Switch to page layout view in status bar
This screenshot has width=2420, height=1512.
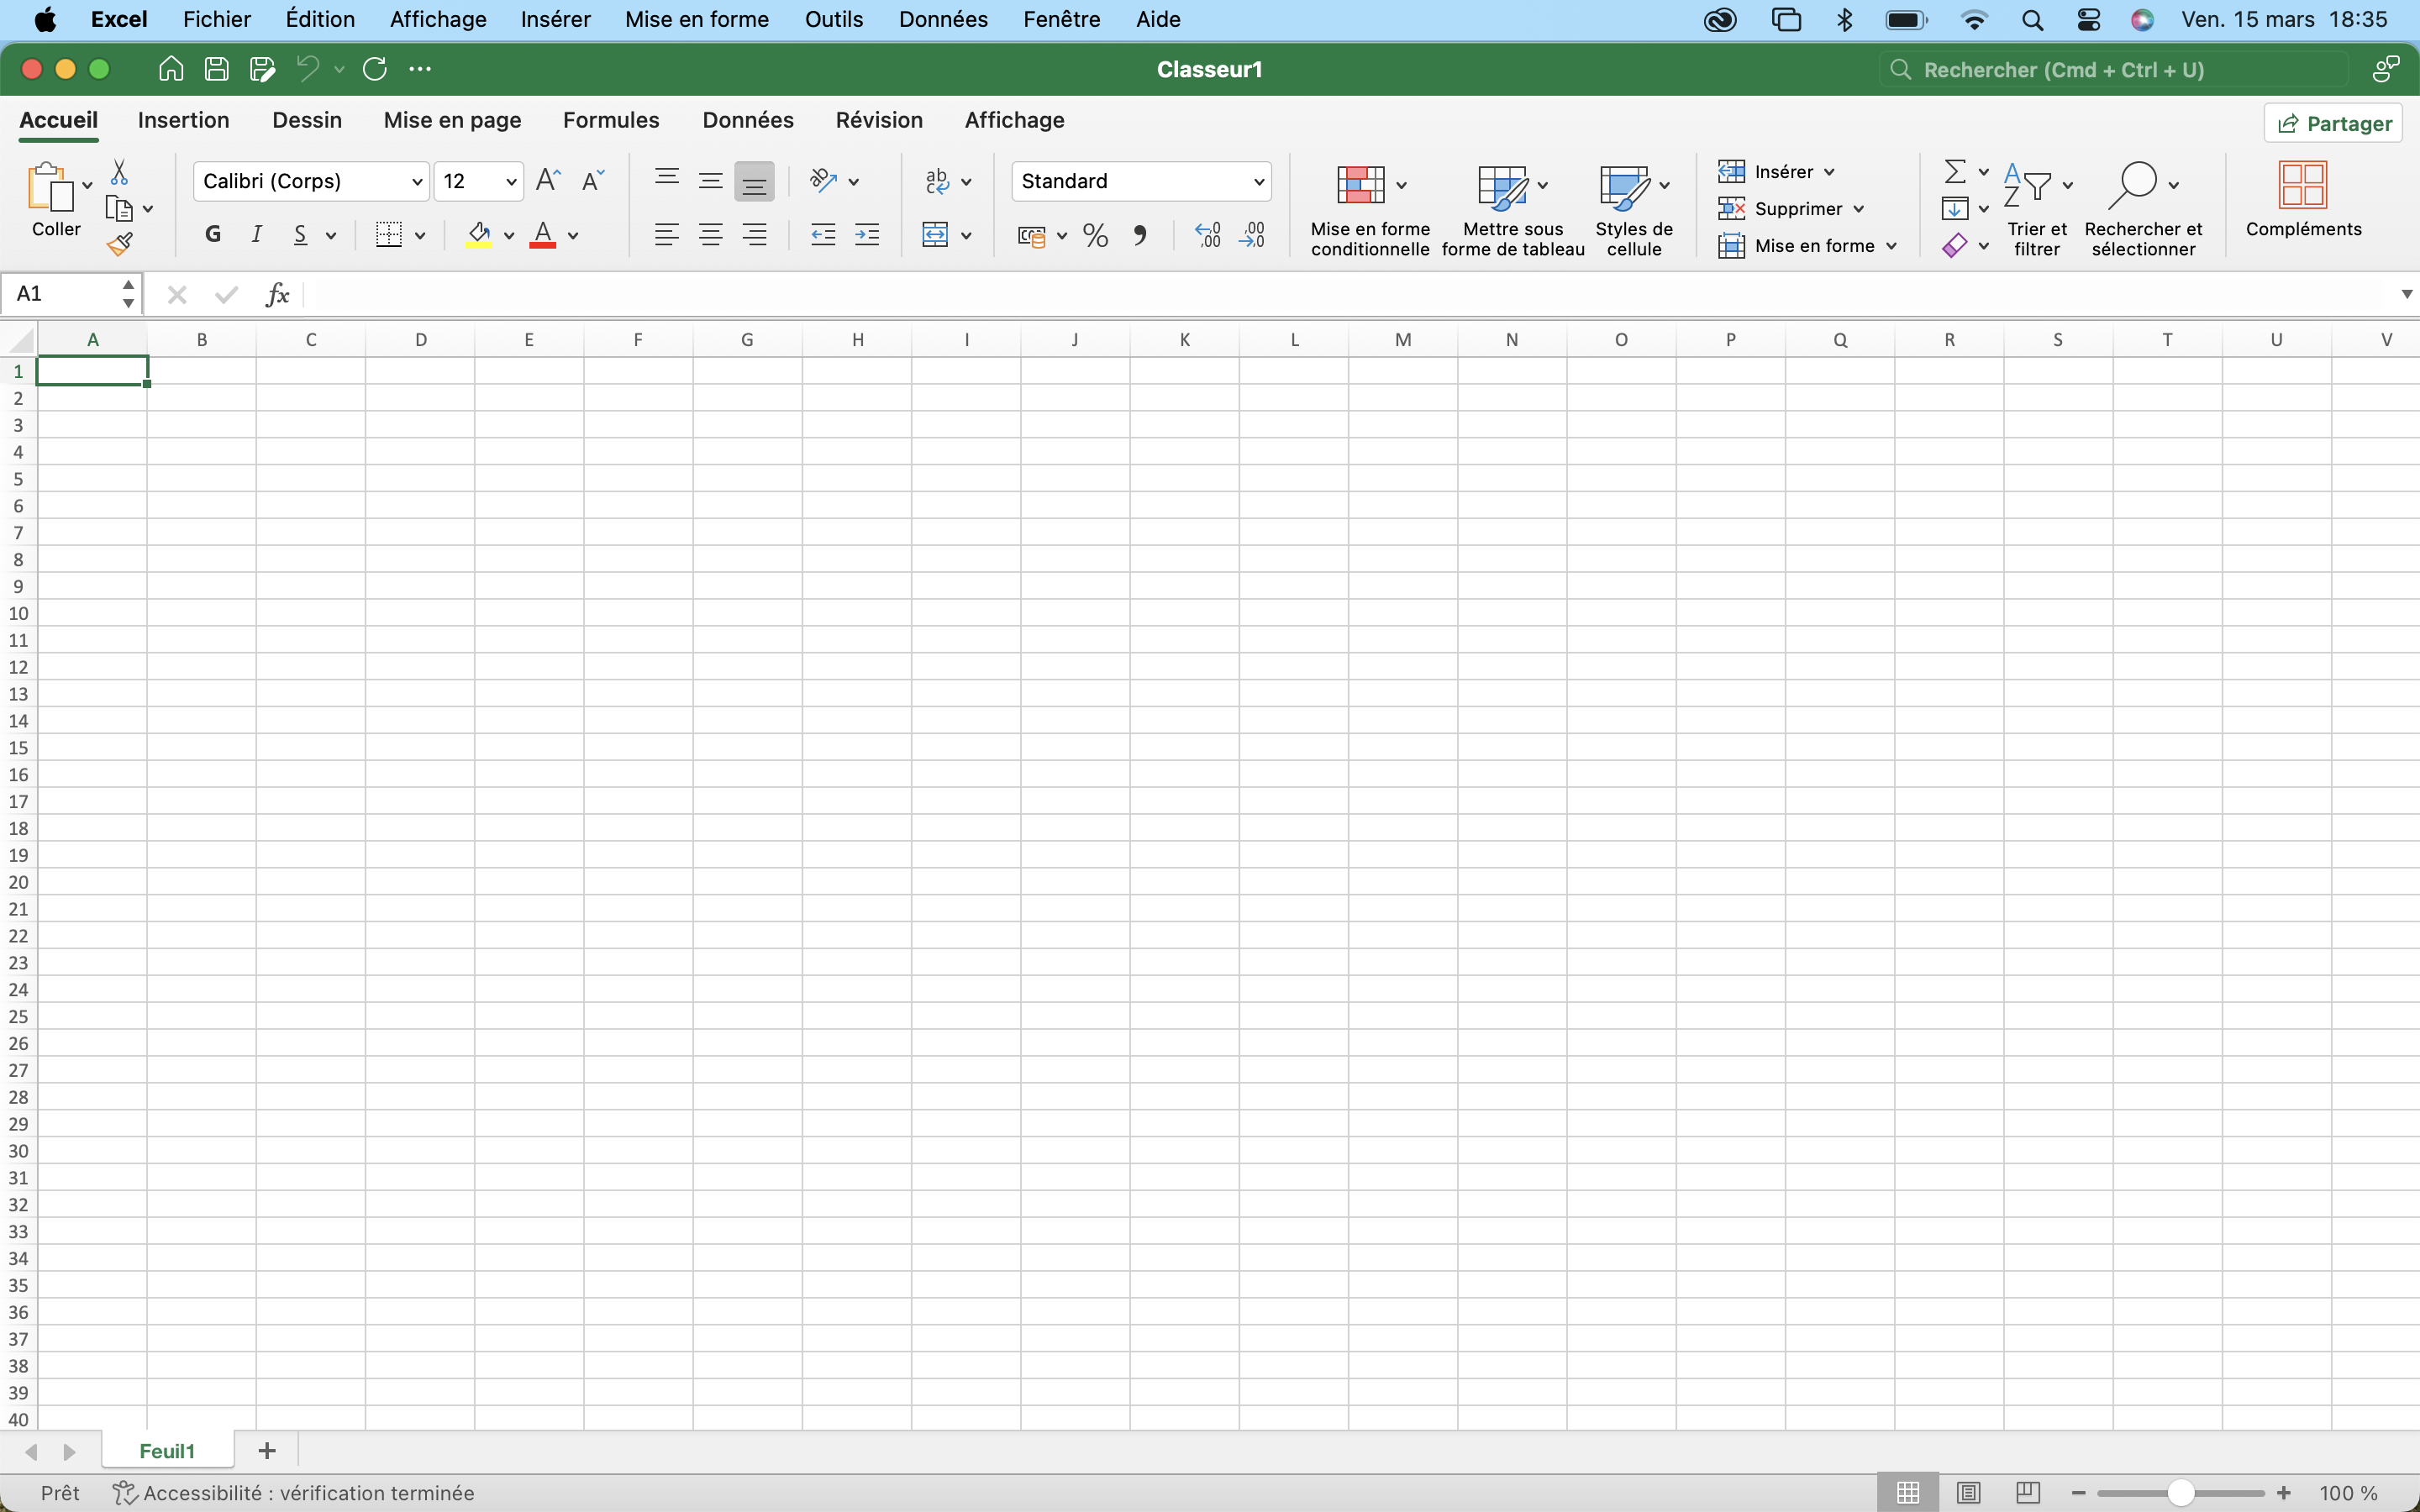[1967, 1493]
